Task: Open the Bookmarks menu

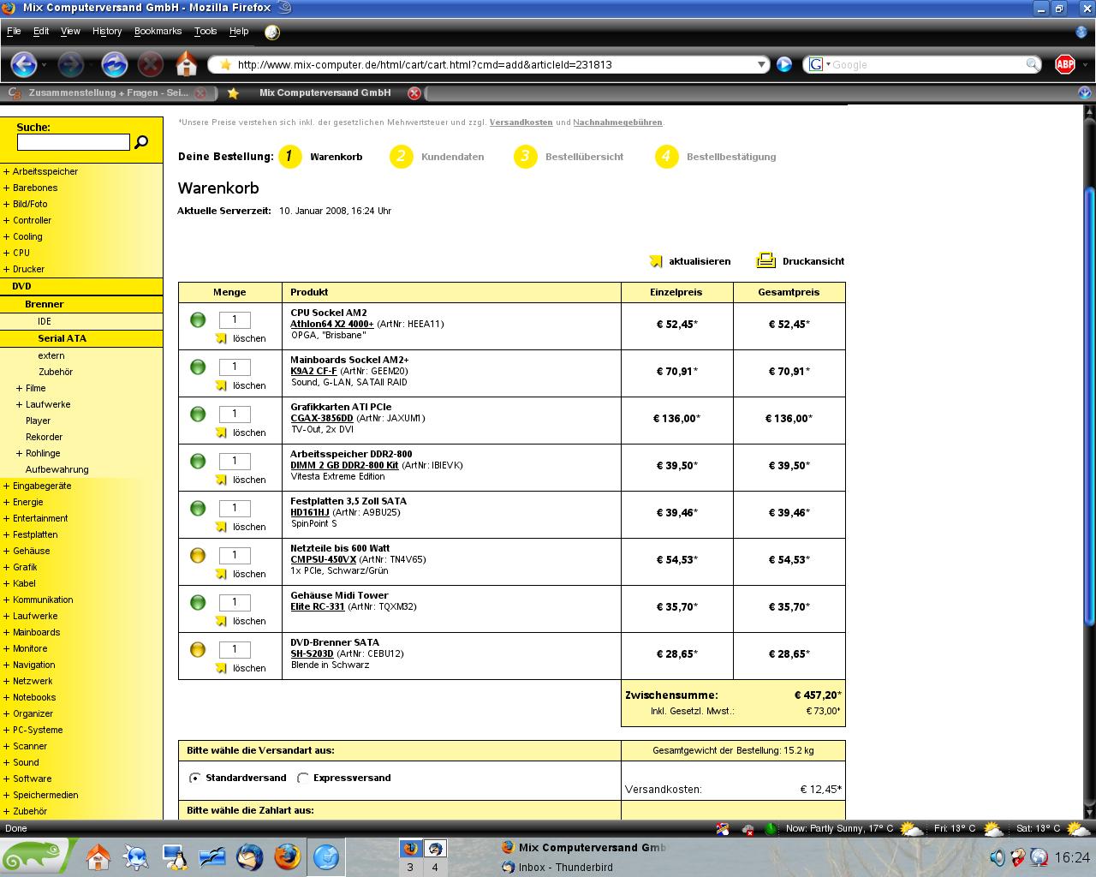Action: [x=158, y=31]
